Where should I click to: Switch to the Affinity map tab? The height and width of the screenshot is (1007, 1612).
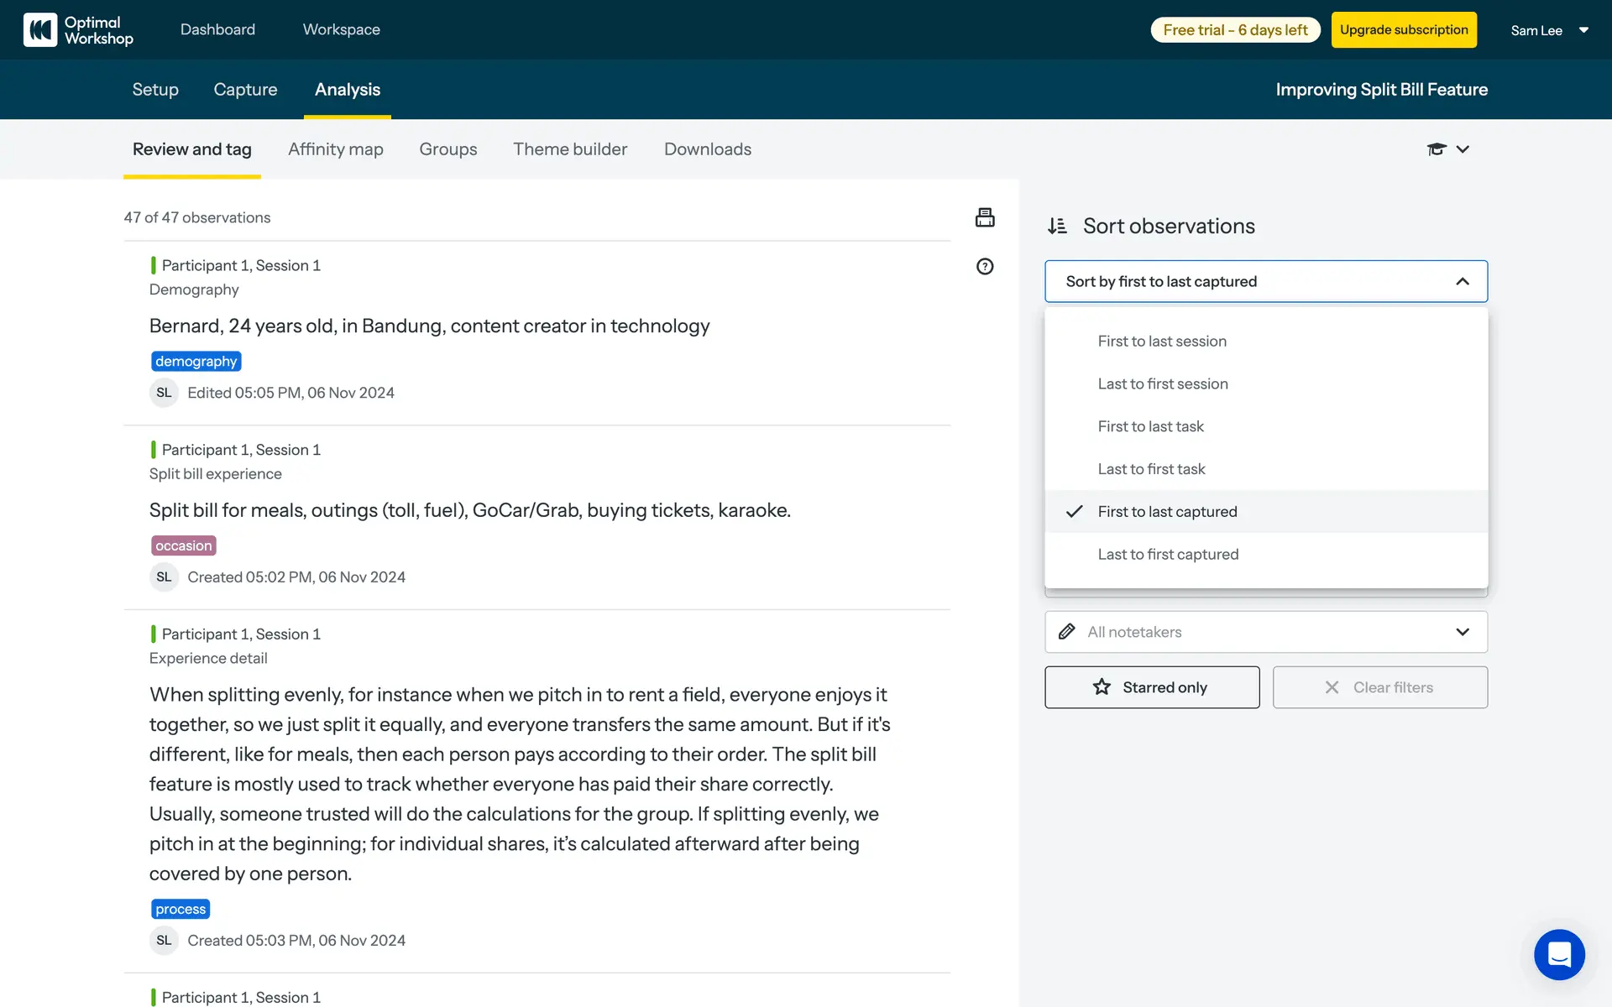click(x=335, y=149)
